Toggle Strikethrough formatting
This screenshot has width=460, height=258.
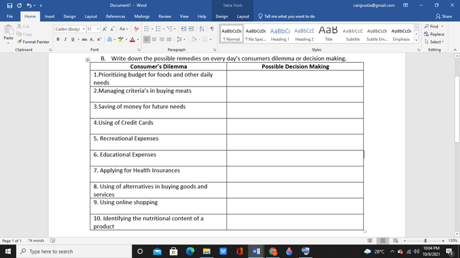point(85,39)
